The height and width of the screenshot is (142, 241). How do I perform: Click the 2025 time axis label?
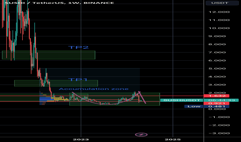(173, 139)
